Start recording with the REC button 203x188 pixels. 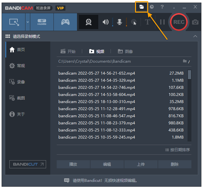[179, 22]
